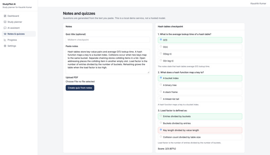Viewport: 270px width, 155px height.
Task: Select 'Buckets divided by entries' answer
Action: pos(200,123)
